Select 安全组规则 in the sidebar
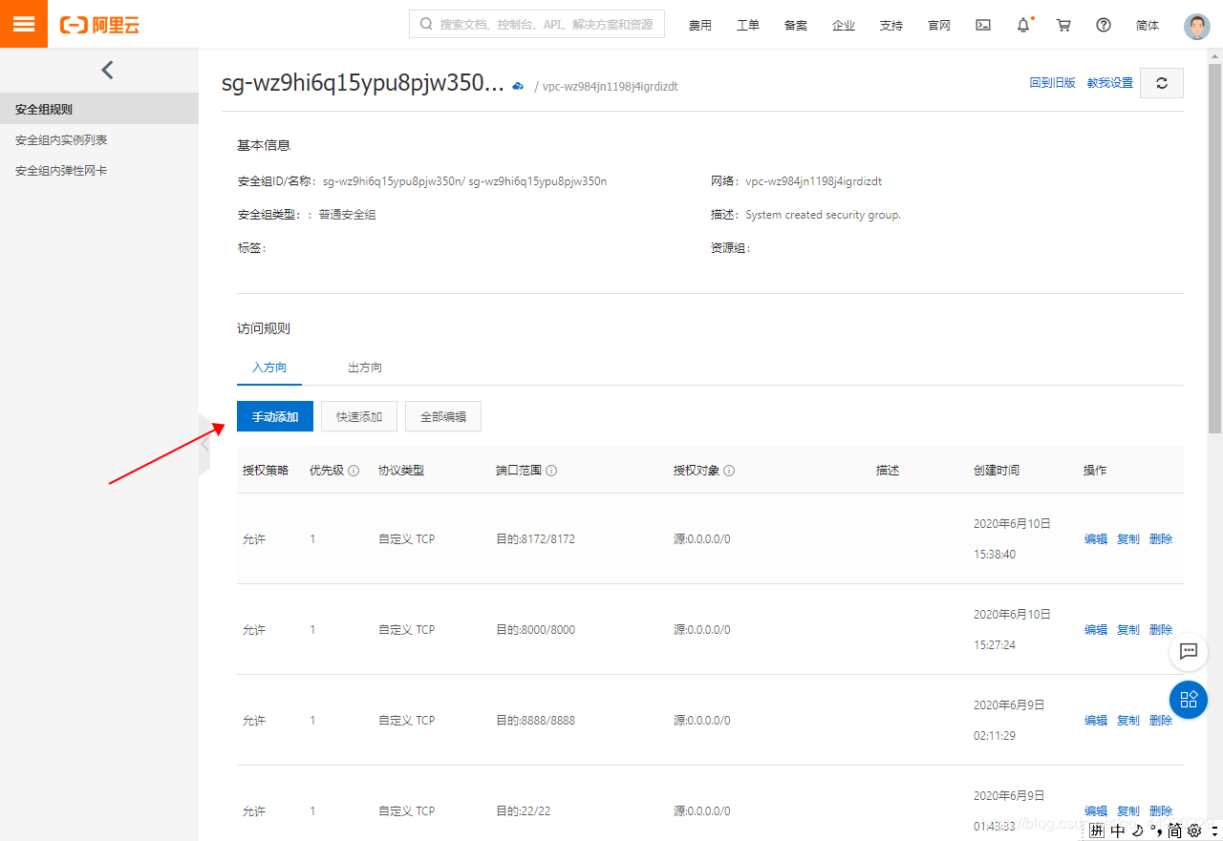Screen dimensions: 1223x841 [99, 109]
